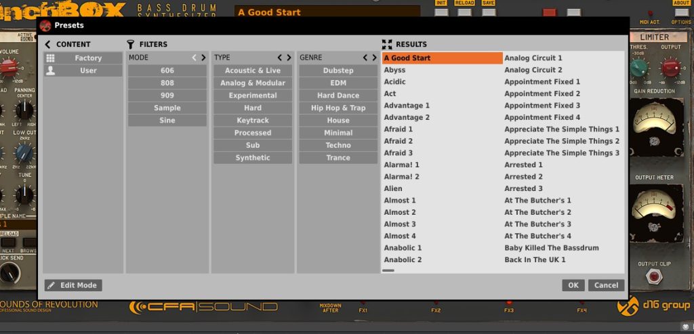The height and width of the screenshot is (334, 694).
Task: Select the Analog Circuit 1 preset
Action: click(533, 58)
